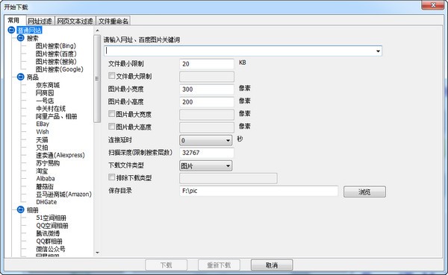
Task: Select 51空间相册 tree entry
Action: tap(51, 218)
